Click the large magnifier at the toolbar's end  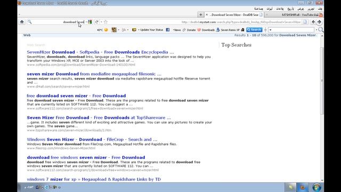pyautogui.click(x=321, y=30)
